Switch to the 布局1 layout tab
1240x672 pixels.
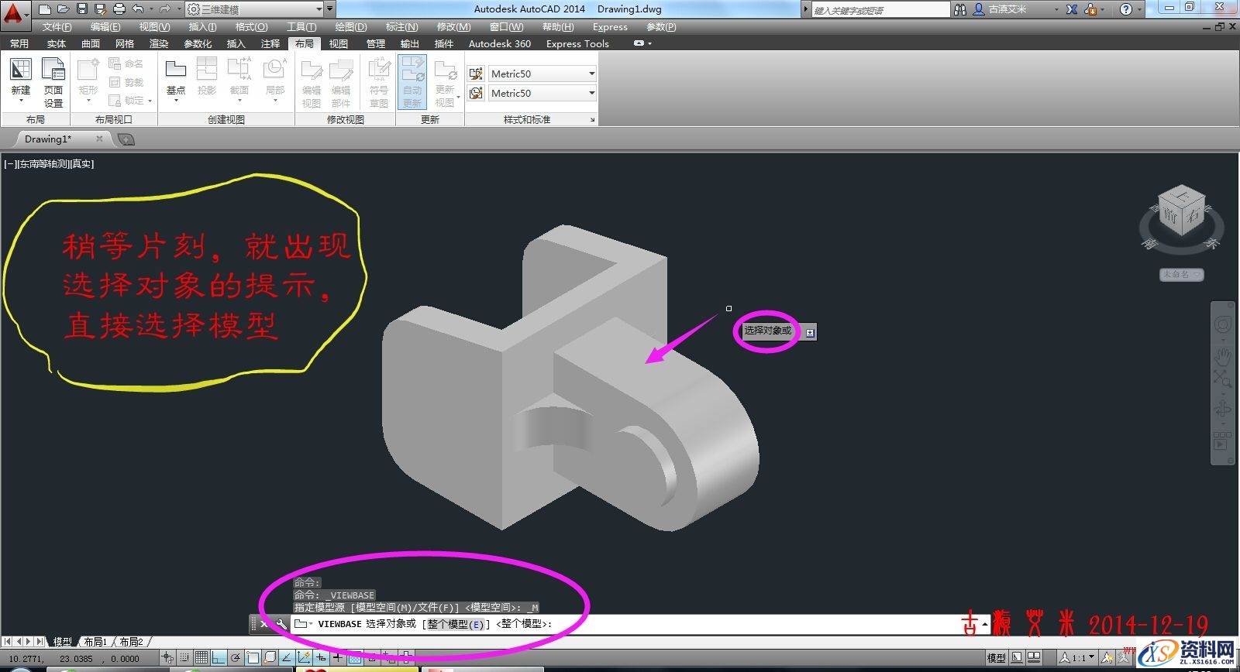(x=95, y=642)
